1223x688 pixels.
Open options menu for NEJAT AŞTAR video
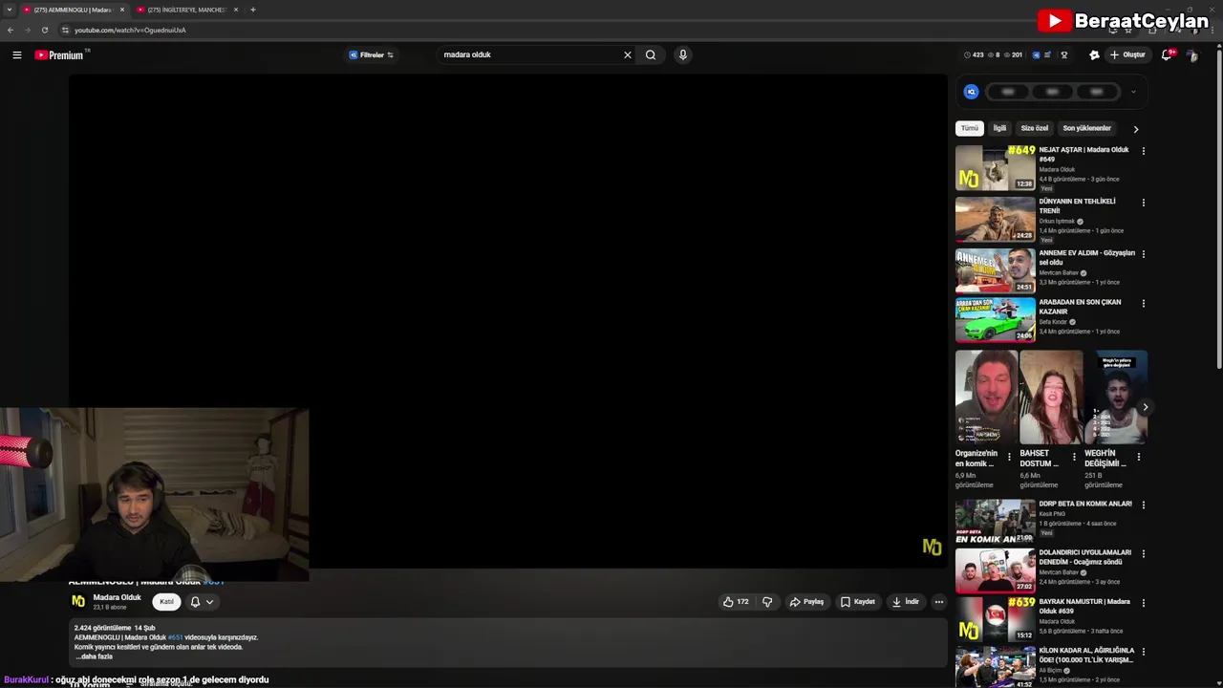coord(1143,151)
